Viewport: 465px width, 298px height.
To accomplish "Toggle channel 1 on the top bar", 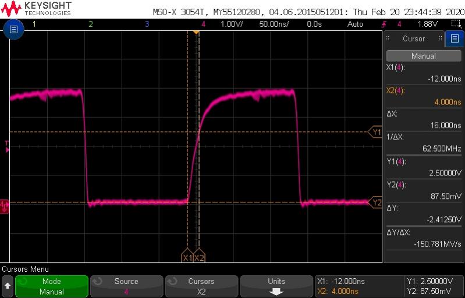I will (x=34, y=24).
